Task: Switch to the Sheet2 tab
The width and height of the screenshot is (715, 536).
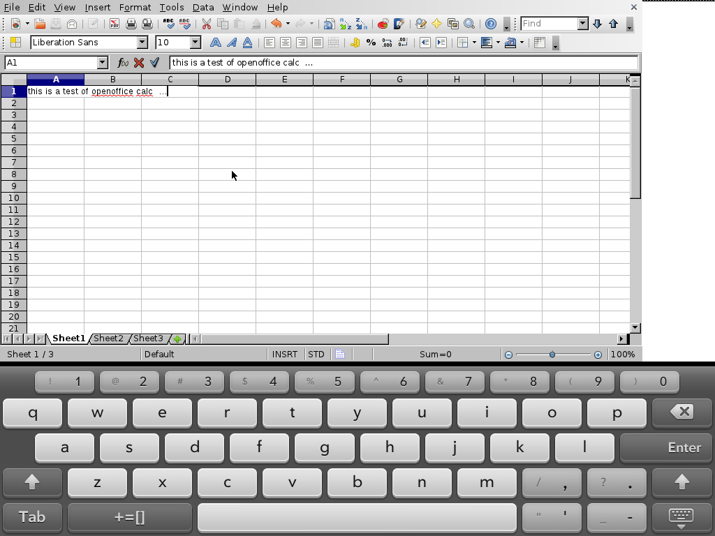Action: [x=108, y=338]
